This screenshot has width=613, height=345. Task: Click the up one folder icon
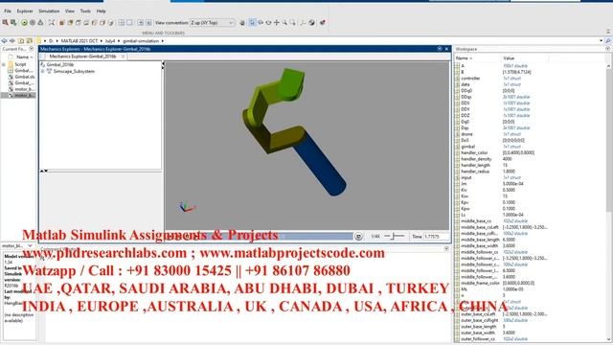(21, 40)
